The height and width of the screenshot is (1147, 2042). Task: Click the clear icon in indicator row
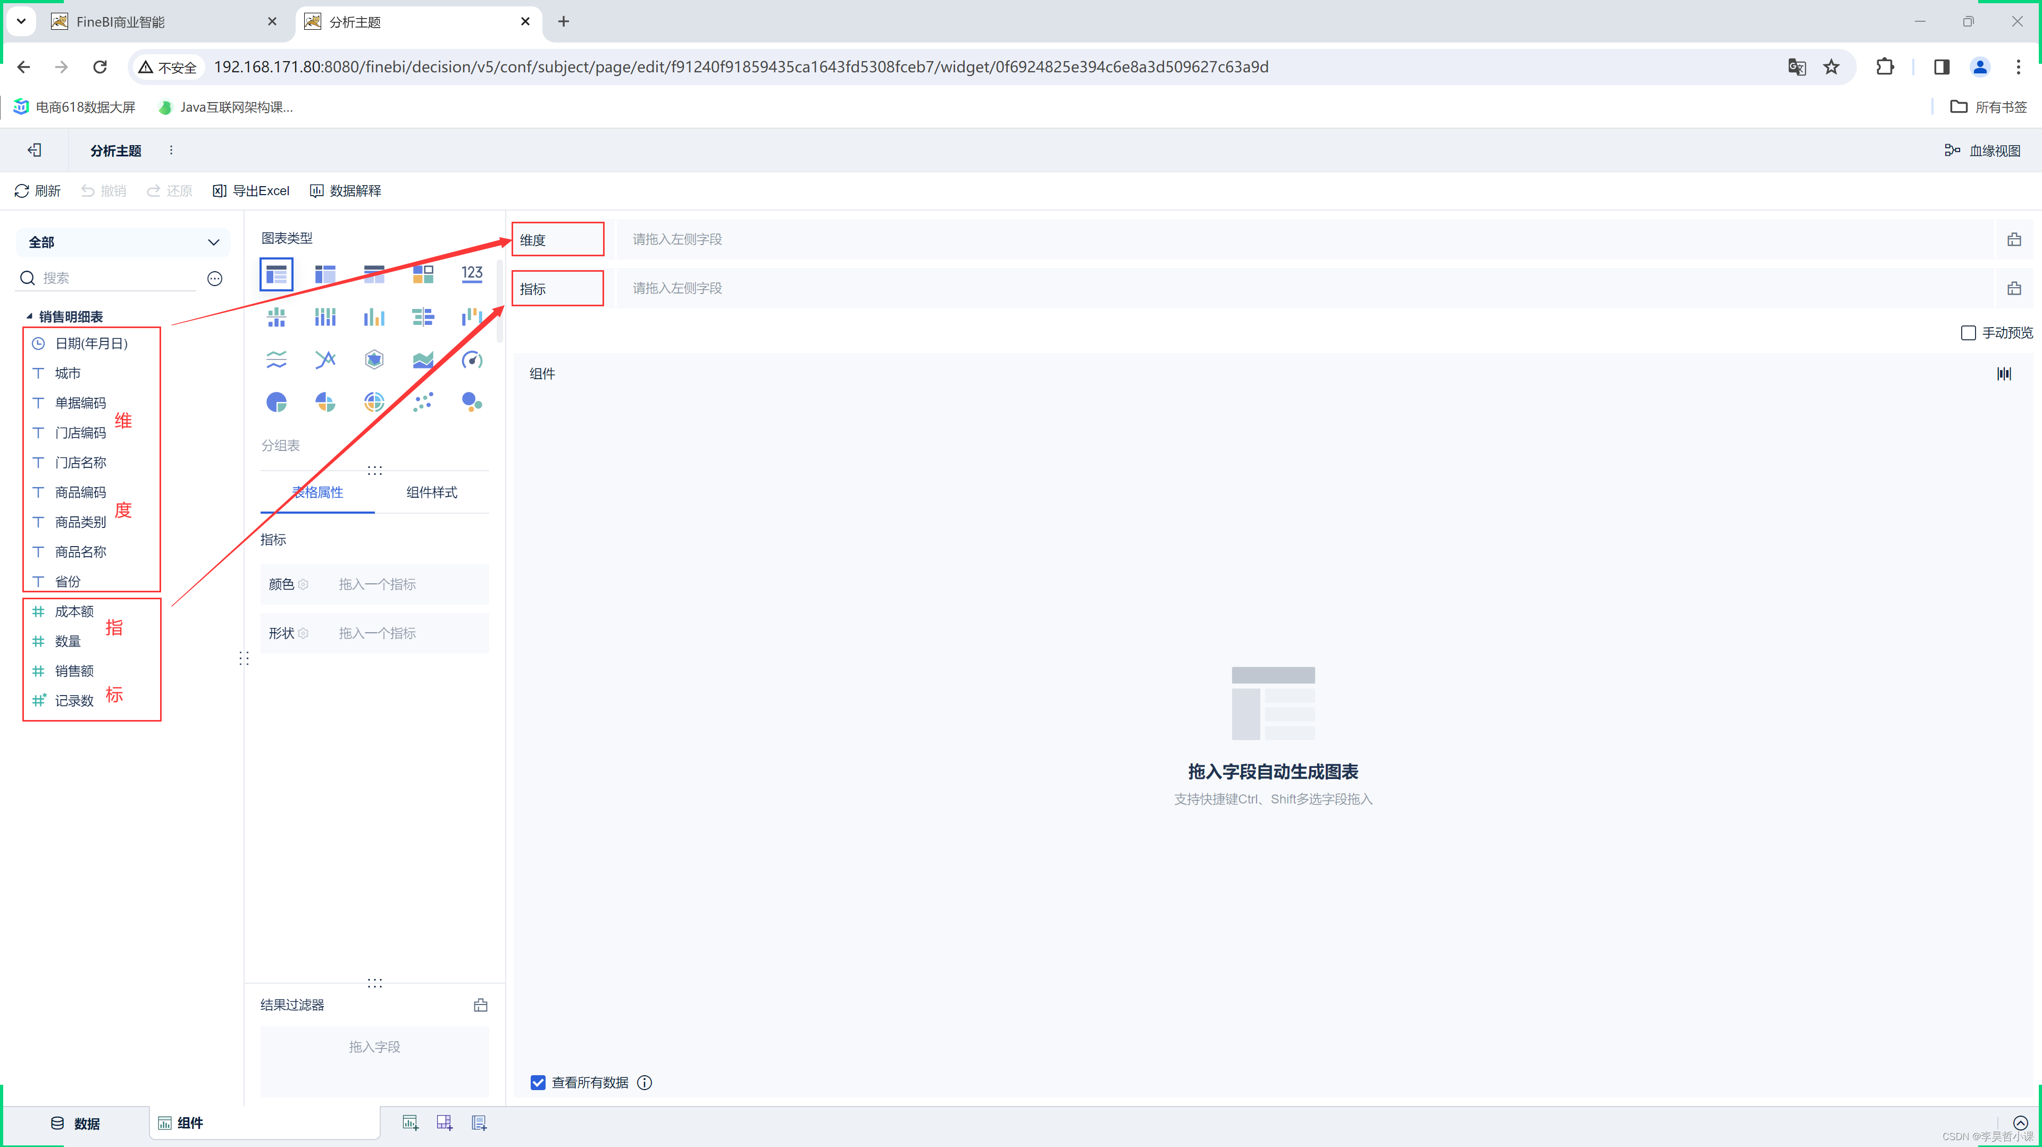click(2013, 289)
